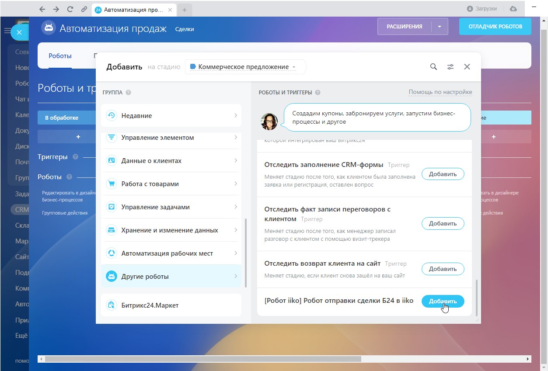Open РАСШИРЕНИЯ dropdown arrow
The width and height of the screenshot is (548, 371).
click(x=440, y=27)
